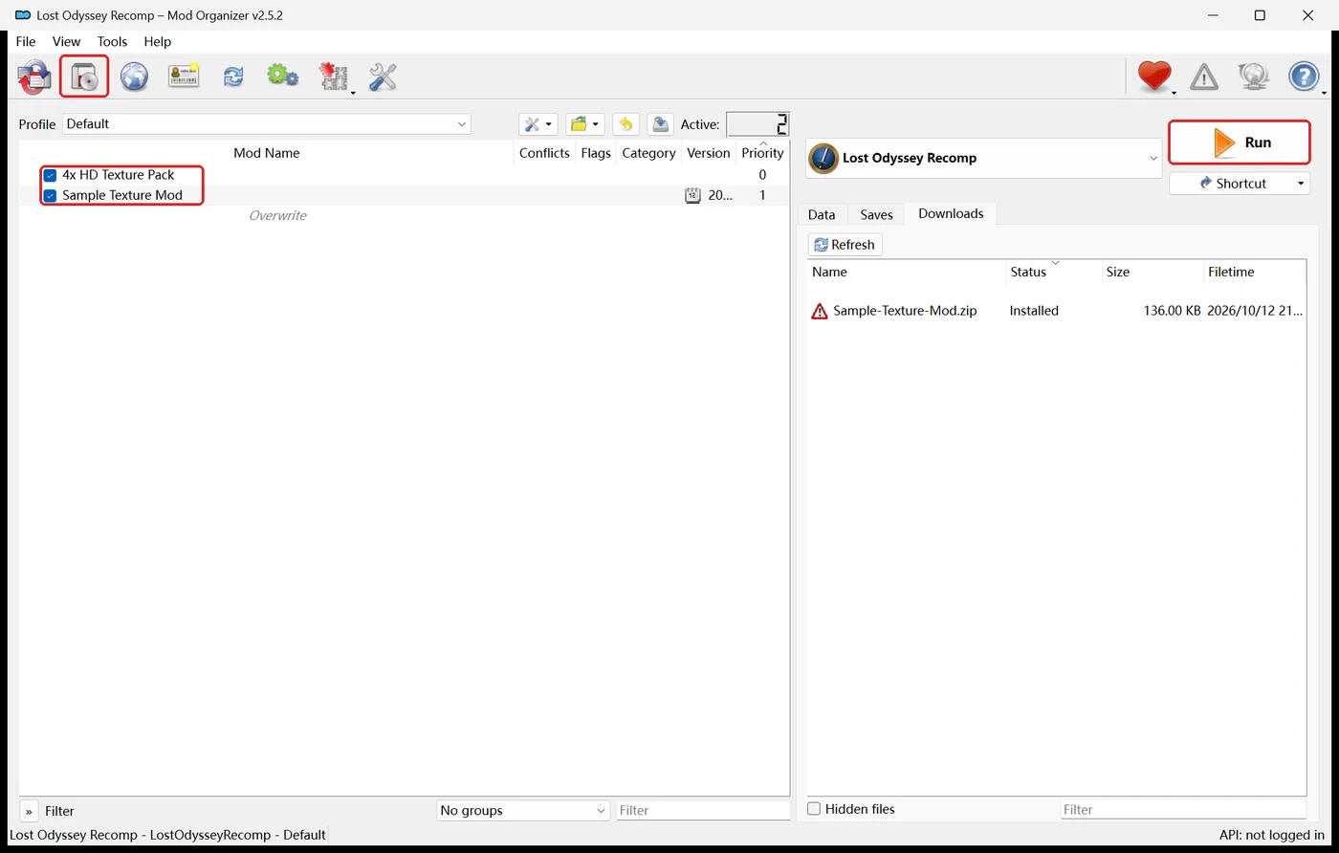The width and height of the screenshot is (1339, 853).
Task: Switch to the Data tab
Action: 822,214
